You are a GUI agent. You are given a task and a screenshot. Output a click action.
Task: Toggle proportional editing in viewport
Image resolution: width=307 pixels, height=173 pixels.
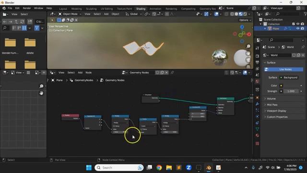pyautogui.click(x=167, y=14)
